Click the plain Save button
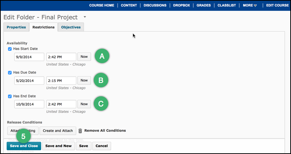This screenshot has width=291, height=154. click(84, 146)
